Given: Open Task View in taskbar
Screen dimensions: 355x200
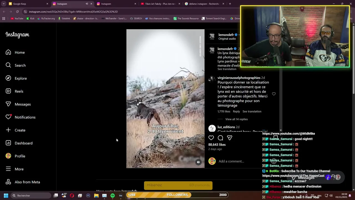Looking at the screenshot, I should pyautogui.click(x=56, y=196).
